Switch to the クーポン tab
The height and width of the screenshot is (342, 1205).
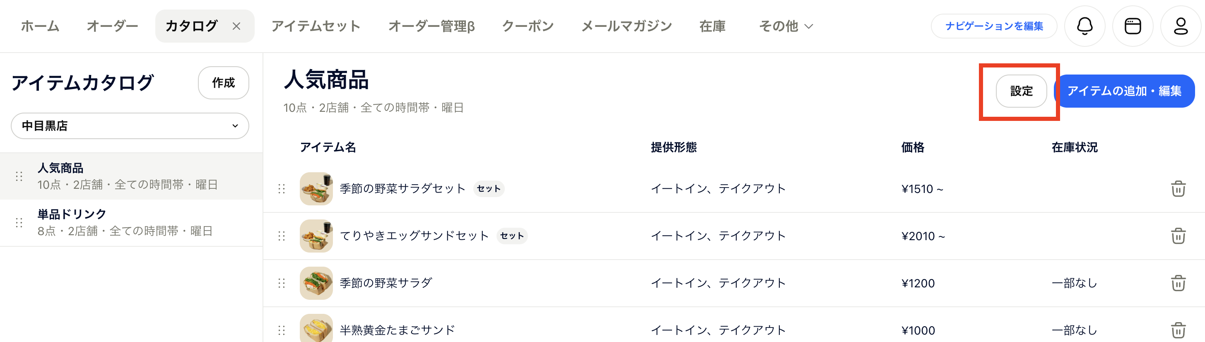(528, 26)
